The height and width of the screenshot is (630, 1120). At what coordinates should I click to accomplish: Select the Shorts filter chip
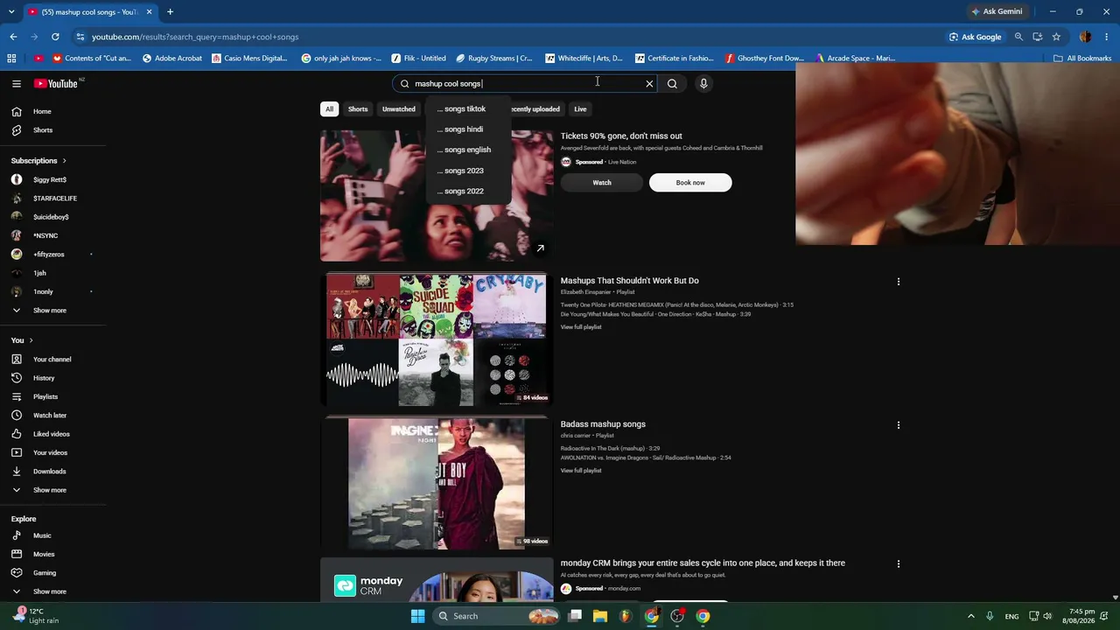358,109
